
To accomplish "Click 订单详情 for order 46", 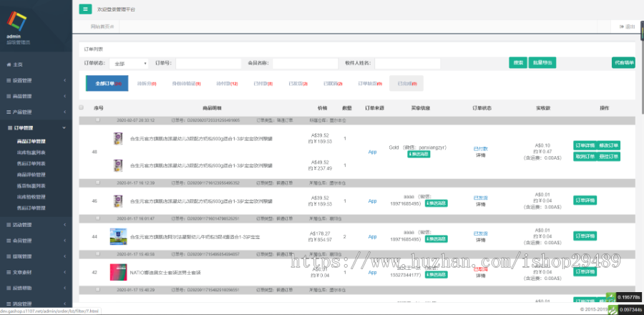I will point(585,200).
